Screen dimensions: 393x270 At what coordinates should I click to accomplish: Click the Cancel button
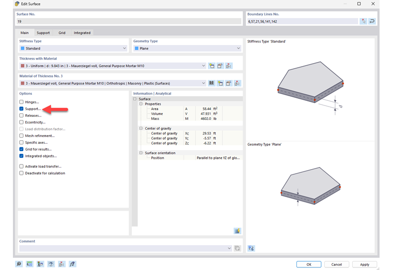(336, 264)
